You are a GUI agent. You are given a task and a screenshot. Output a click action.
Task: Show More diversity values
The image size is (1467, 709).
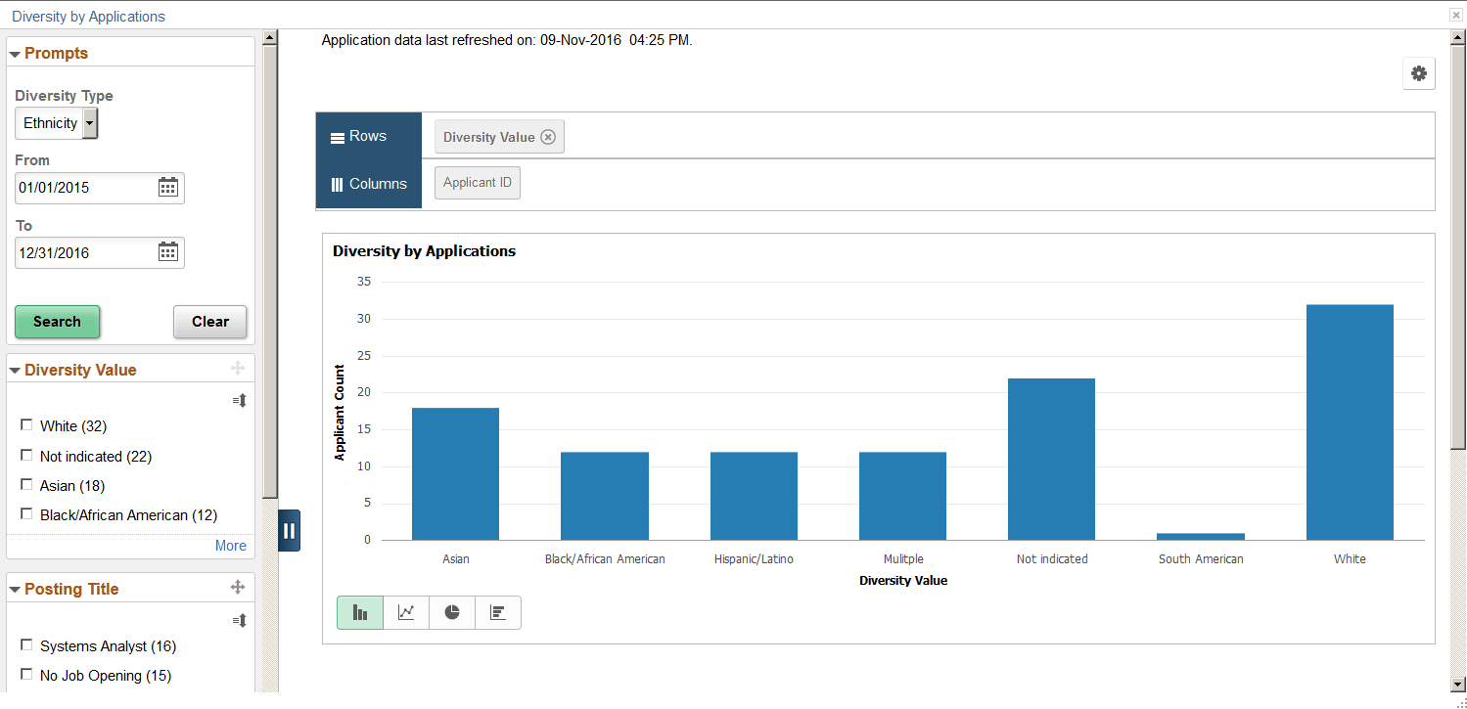pos(231,546)
